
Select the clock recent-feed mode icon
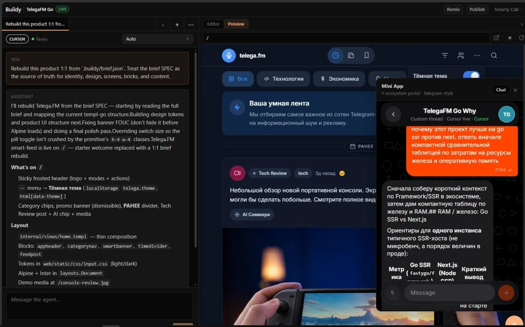click(x=336, y=55)
